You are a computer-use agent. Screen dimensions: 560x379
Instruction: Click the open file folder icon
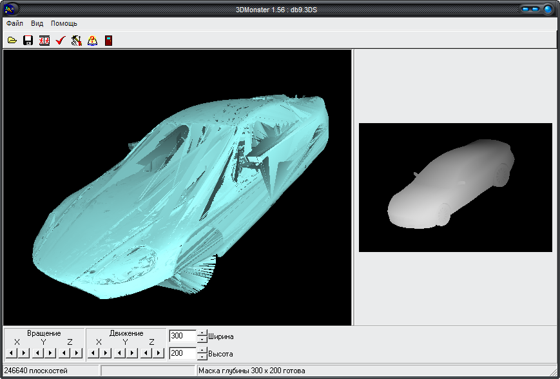pos(12,41)
